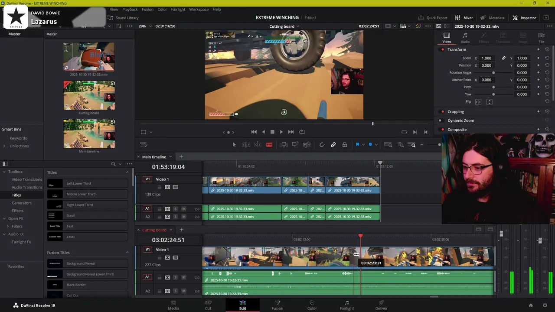Open the Fairlight page
The image size is (555, 312).
pyautogui.click(x=346, y=305)
